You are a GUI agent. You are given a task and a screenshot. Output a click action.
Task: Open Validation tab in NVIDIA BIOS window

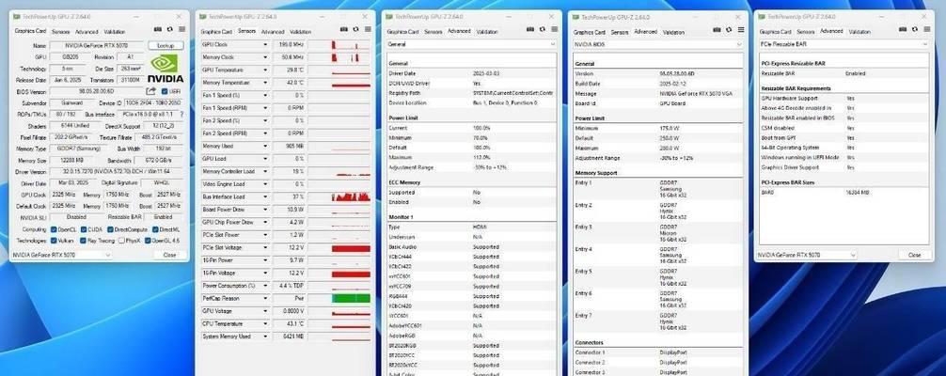pos(674,32)
